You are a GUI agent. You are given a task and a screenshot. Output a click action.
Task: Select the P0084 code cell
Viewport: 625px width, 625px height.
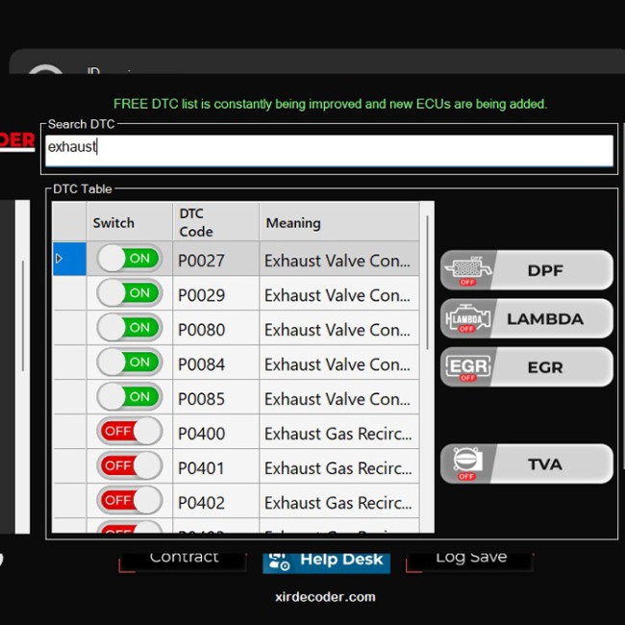coord(215,362)
